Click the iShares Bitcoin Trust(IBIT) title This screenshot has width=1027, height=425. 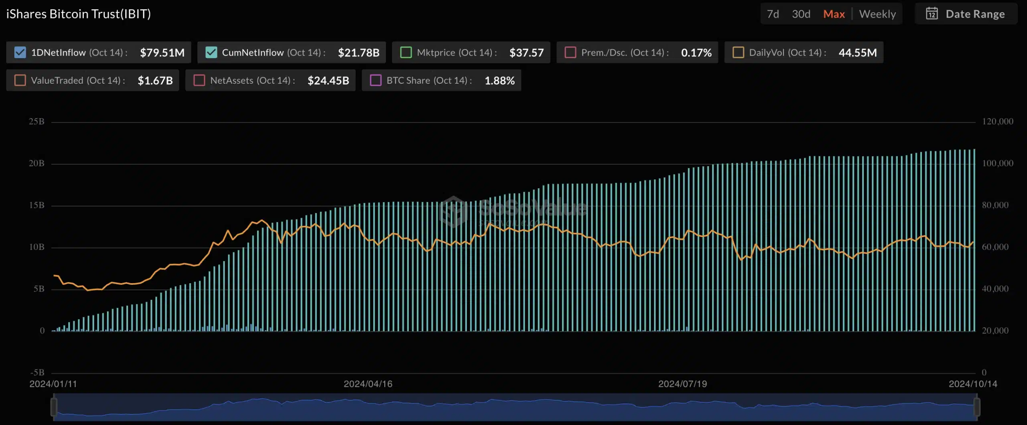tap(79, 14)
